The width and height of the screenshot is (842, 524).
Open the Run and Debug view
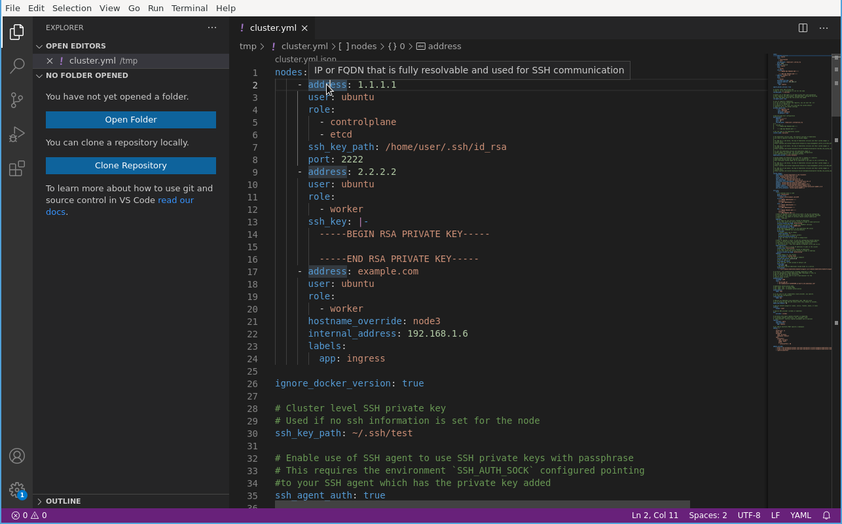click(x=17, y=134)
